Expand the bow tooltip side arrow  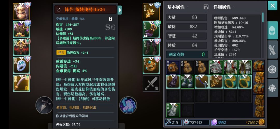(x=120, y=10)
